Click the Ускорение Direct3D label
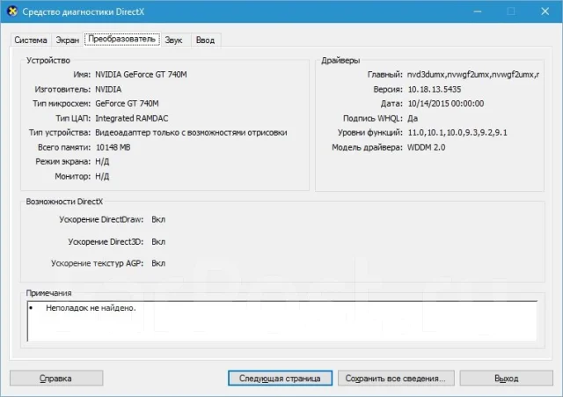Image resolution: width=563 pixels, height=397 pixels. [x=106, y=242]
